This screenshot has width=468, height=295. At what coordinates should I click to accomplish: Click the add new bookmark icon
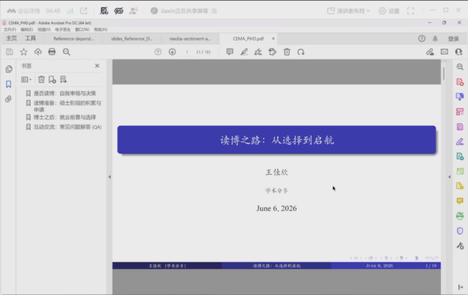point(52,80)
